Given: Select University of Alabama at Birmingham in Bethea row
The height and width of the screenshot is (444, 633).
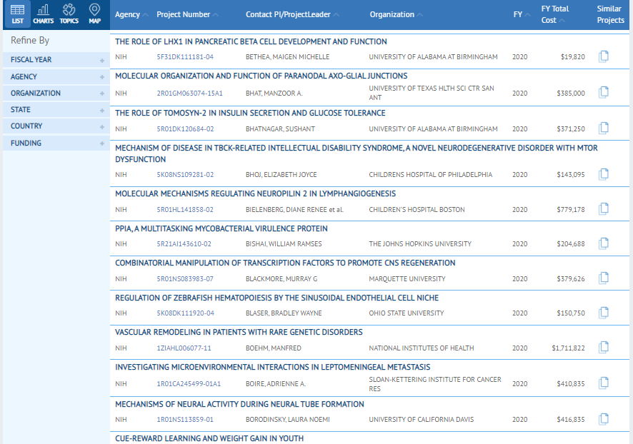Looking at the screenshot, I should pos(433,57).
